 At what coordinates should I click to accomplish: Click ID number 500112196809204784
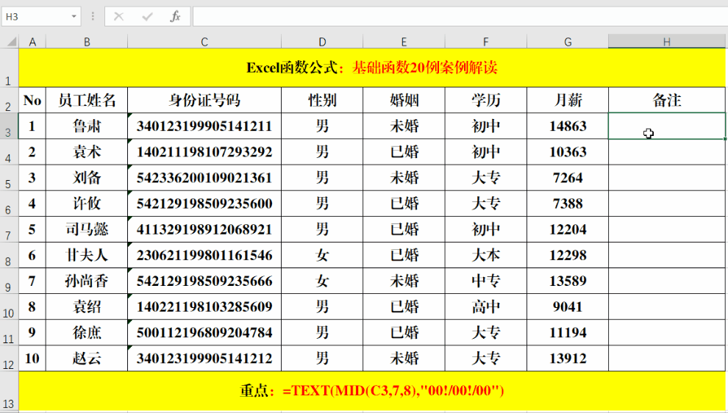(204, 333)
